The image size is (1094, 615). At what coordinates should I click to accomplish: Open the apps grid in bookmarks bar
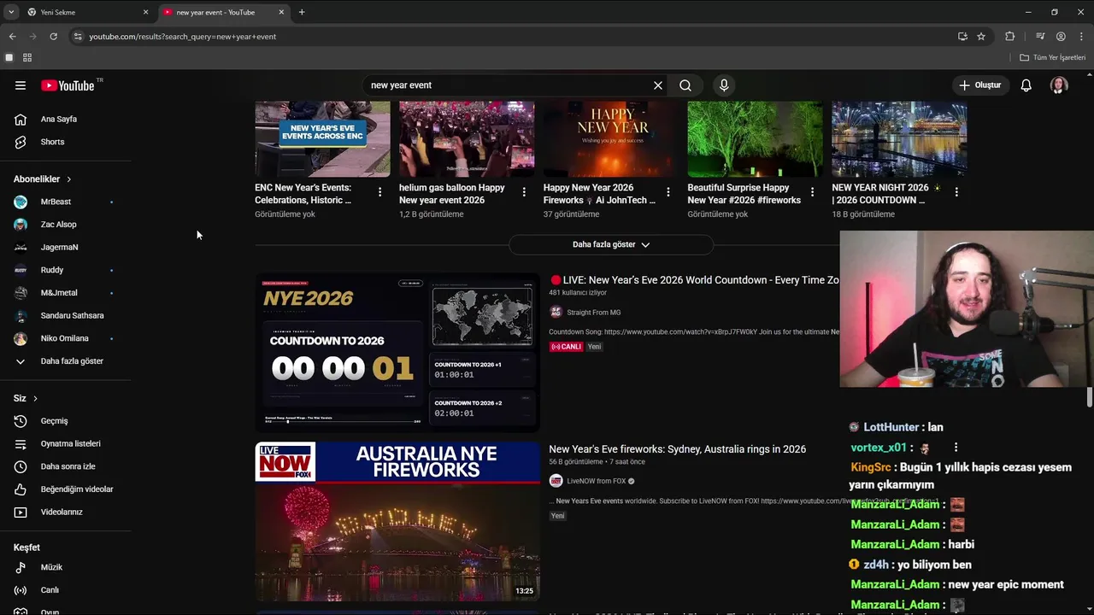pyautogui.click(x=27, y=57)
